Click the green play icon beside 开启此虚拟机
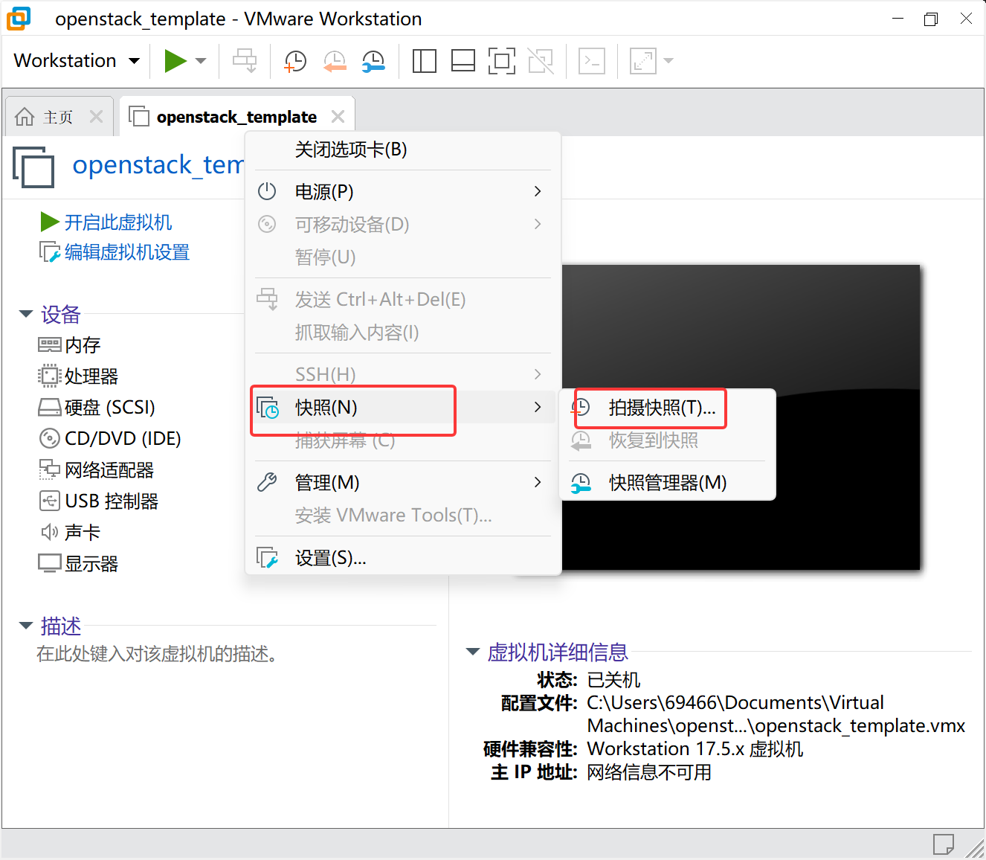 click(x=49, y=222)
